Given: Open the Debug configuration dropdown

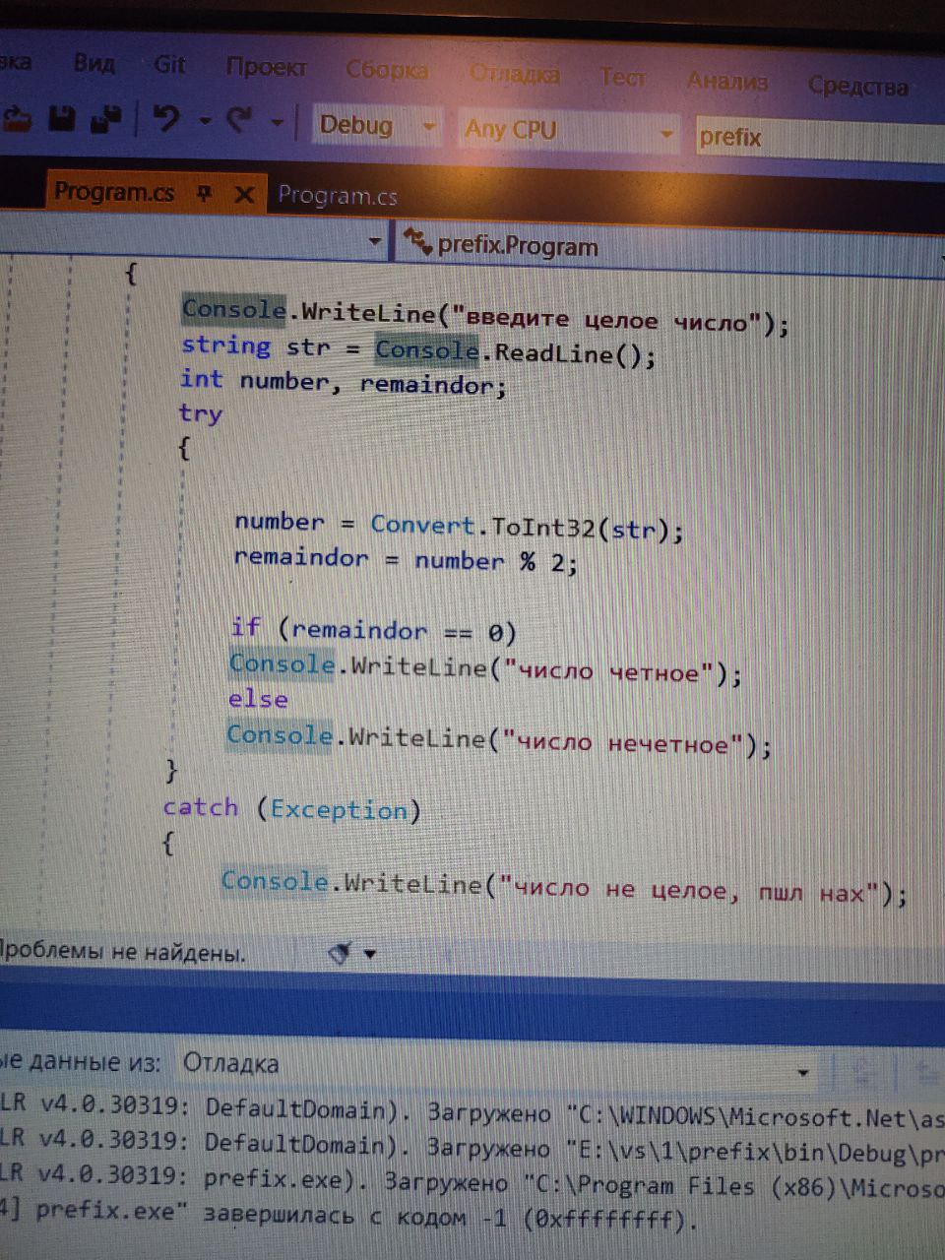Looking at the screenshot, I should 378,126.
